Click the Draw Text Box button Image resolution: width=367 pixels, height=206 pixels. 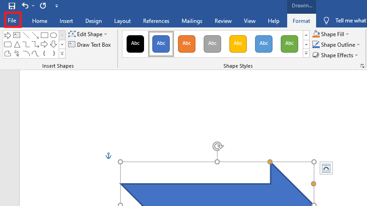click(90, 45)
